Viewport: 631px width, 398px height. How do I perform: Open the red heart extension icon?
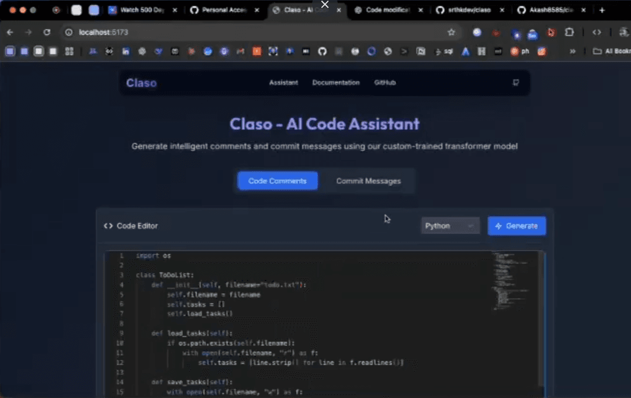[496, 33]
